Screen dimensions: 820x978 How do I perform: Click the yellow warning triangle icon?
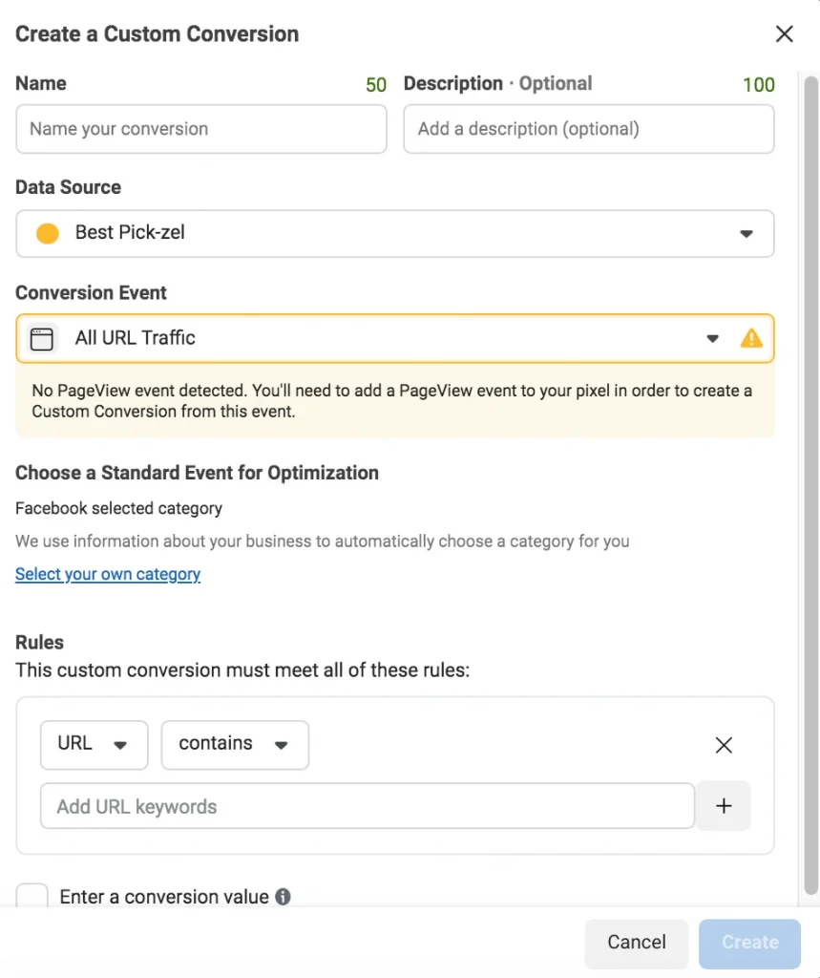(751, 338)
